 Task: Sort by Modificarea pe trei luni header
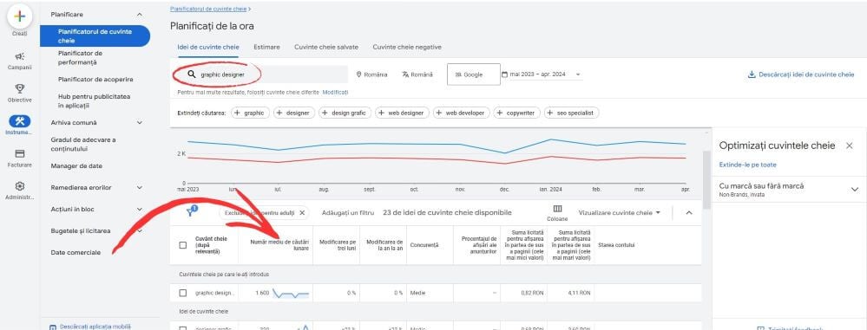338,246
